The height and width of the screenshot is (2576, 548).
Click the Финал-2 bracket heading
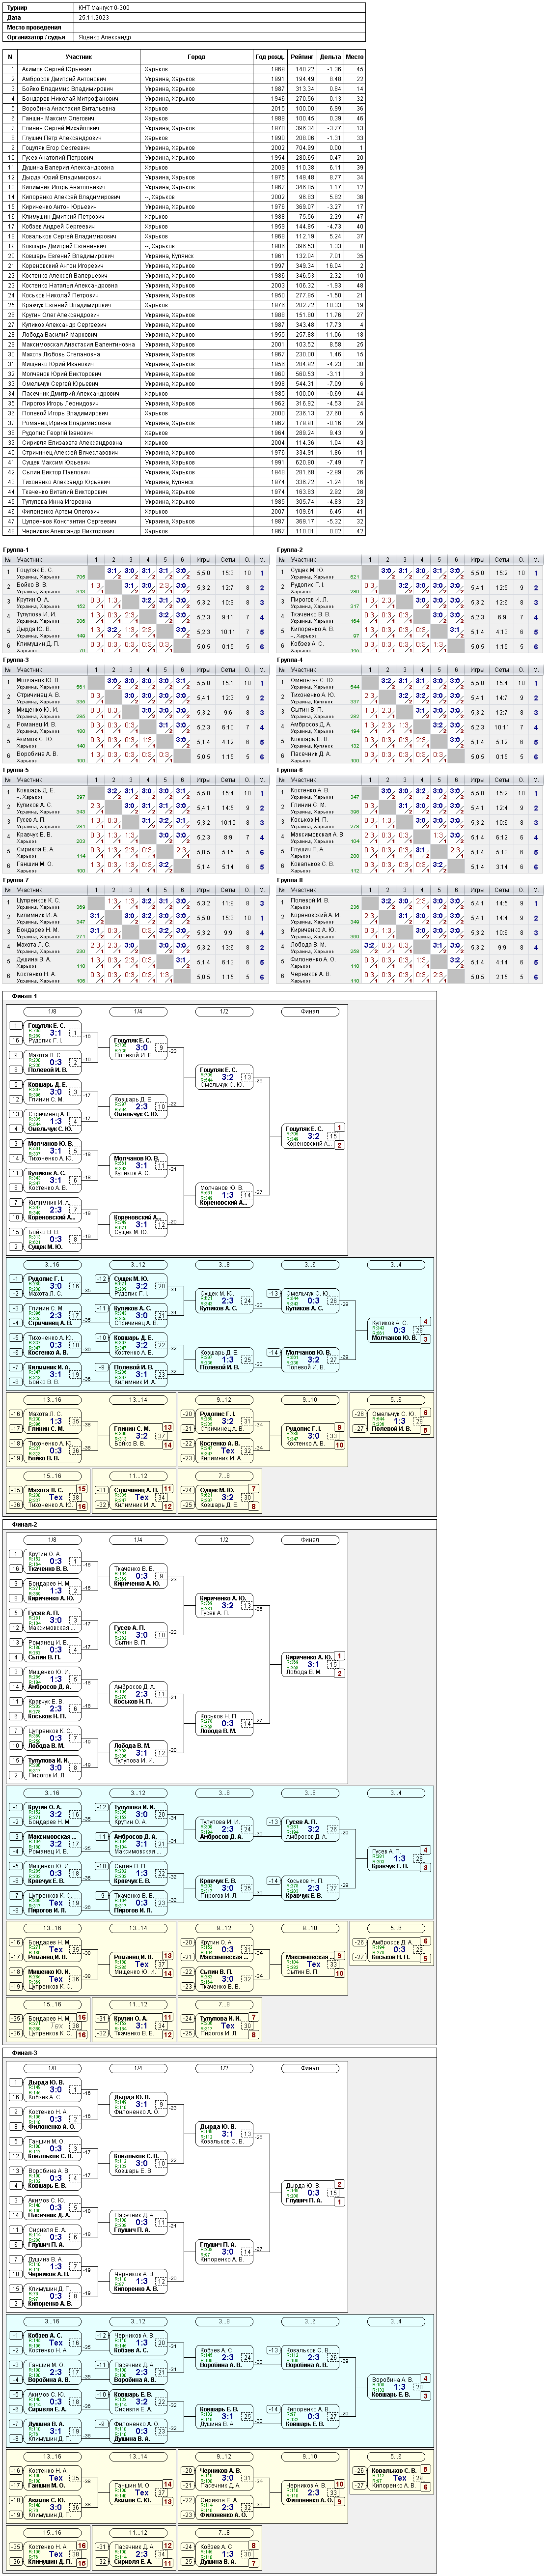[25, 1524]
